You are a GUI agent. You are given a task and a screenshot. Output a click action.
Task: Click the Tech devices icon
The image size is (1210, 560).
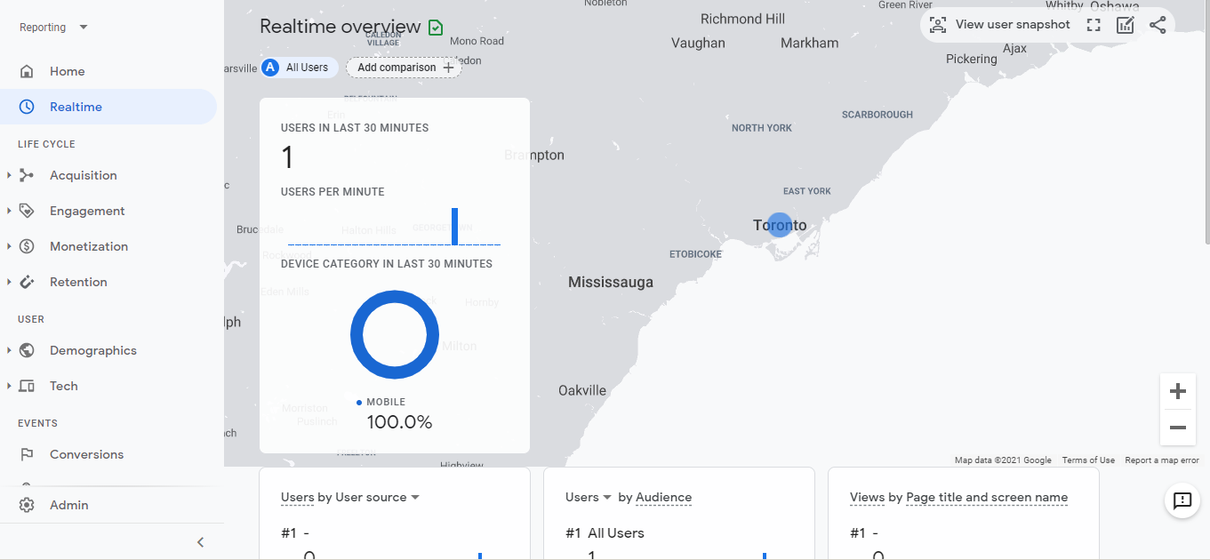coord(27,386)
